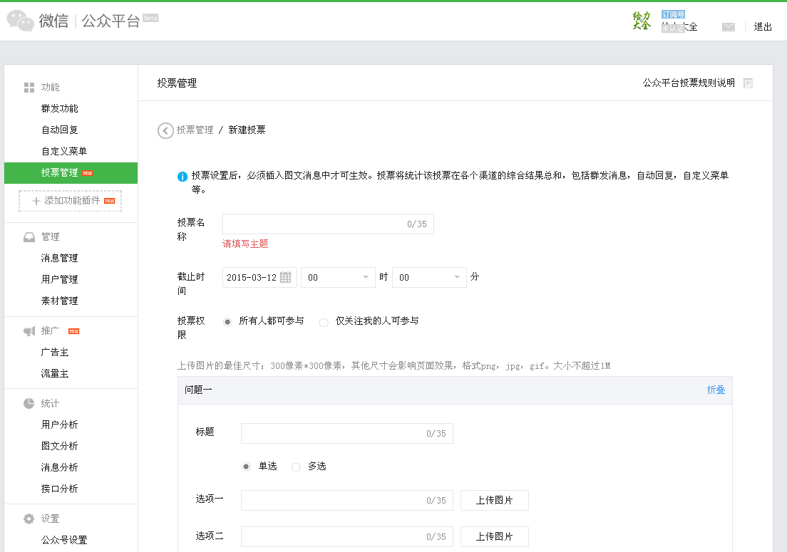This screenshot has width=787, height=552.
Task: Click the 投票名称 text input field
Action: click(314, 224)
